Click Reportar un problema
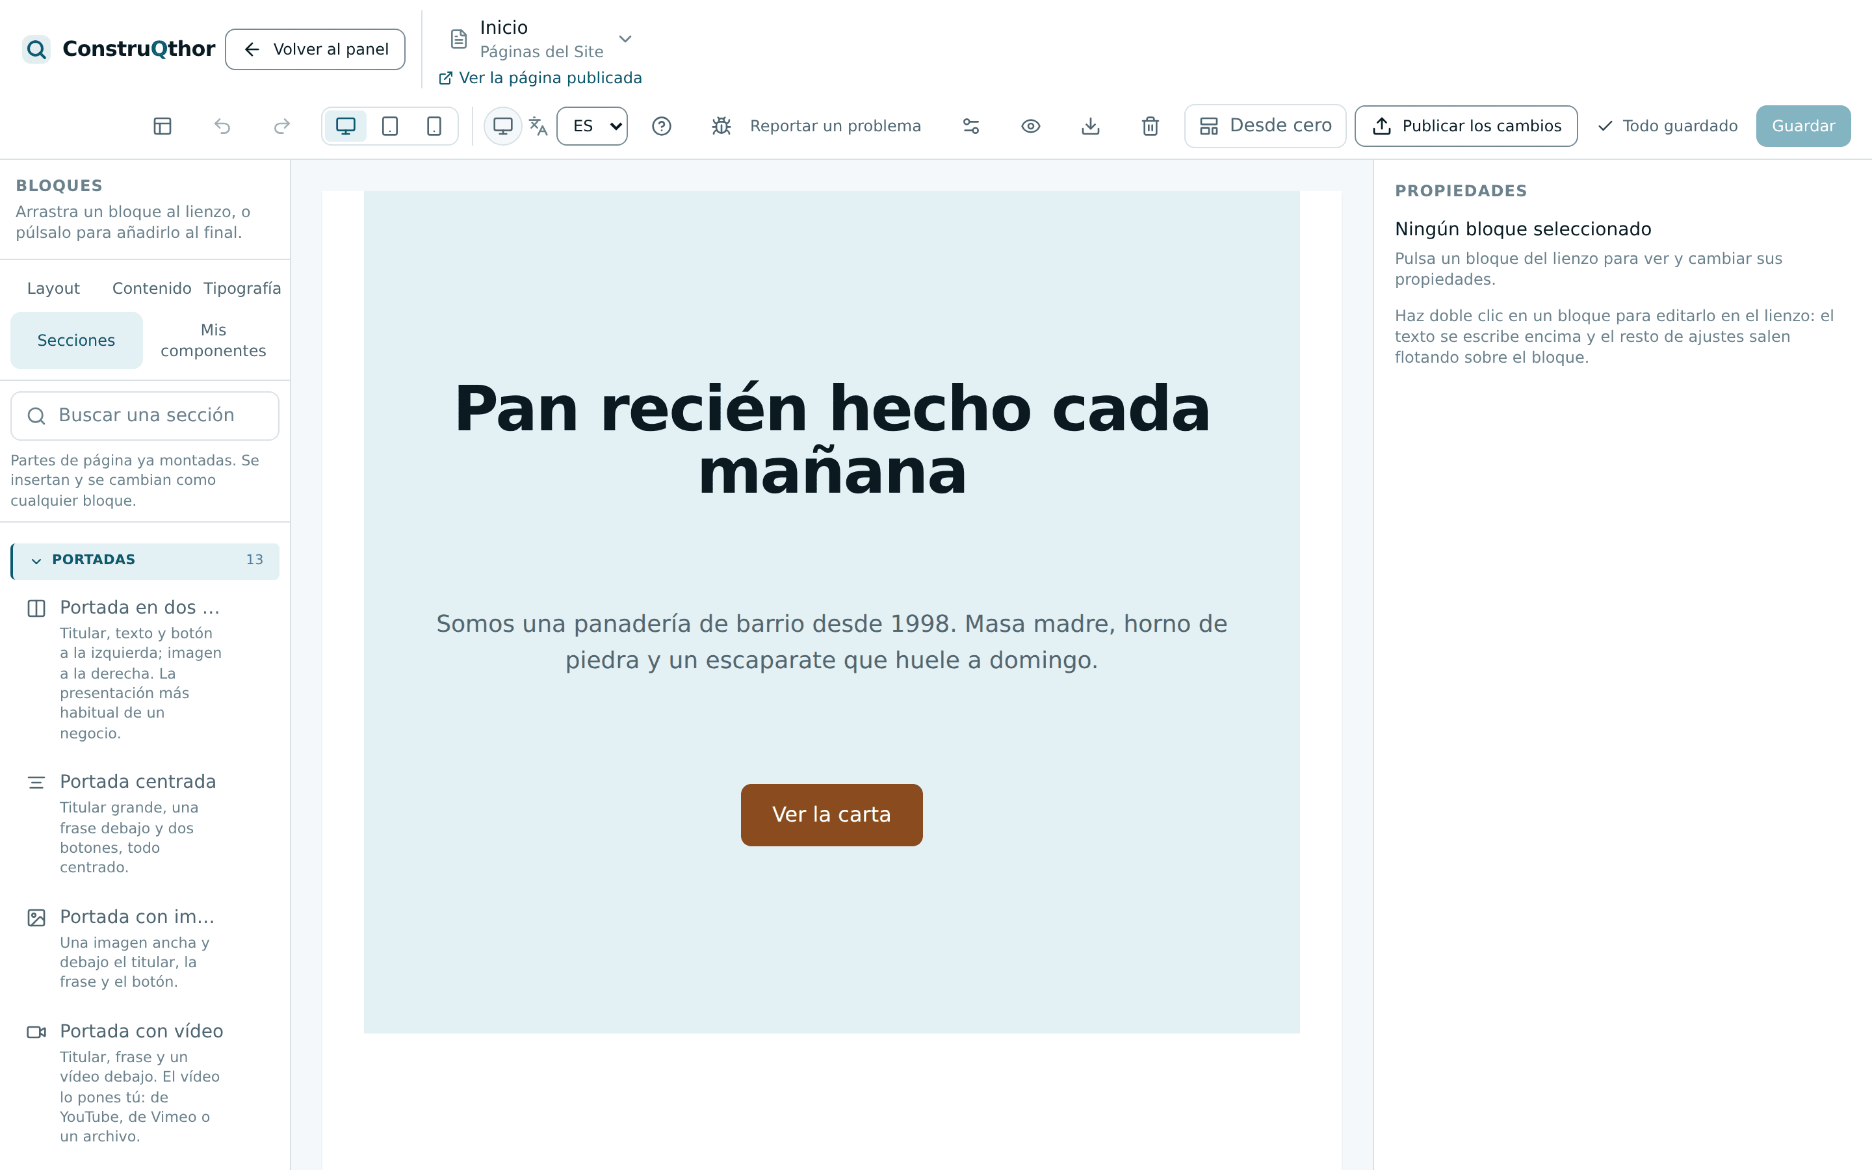Screen dimensions: 1872x1170 point(835,126)
